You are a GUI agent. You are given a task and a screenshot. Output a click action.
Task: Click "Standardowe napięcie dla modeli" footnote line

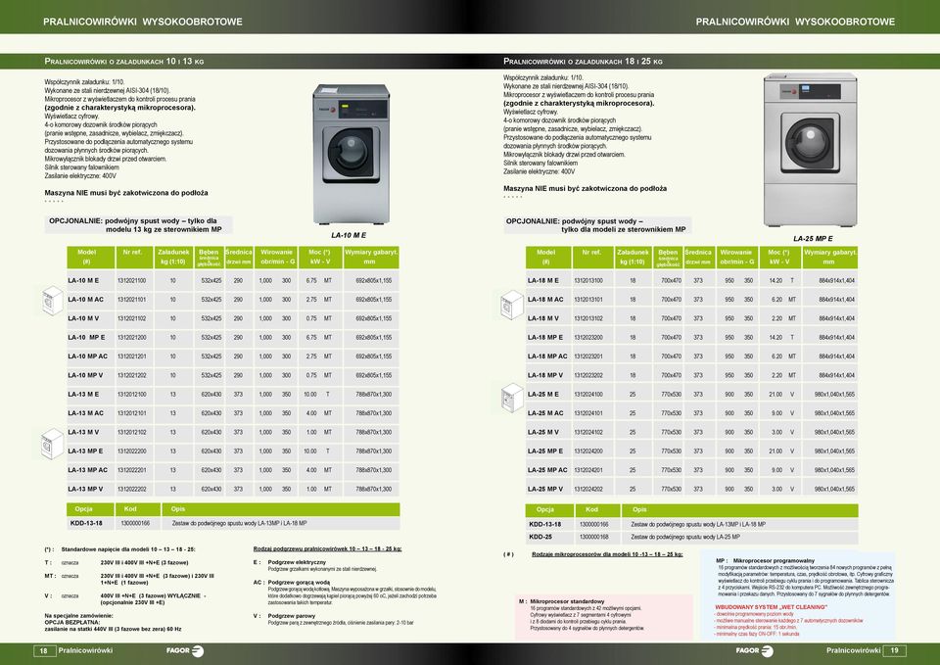coord(127,549)
